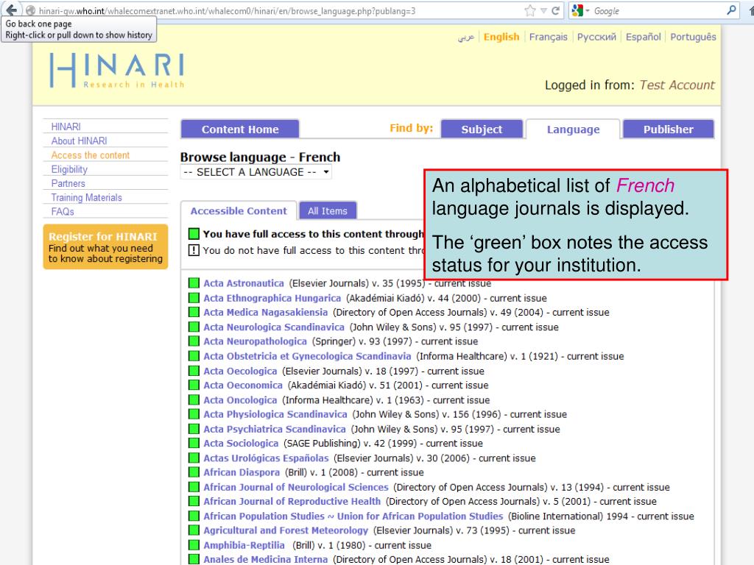The image size is (754, 565).
Task: Open the Acta Medica Nagasakiensia journal
Action: [265, 312]
